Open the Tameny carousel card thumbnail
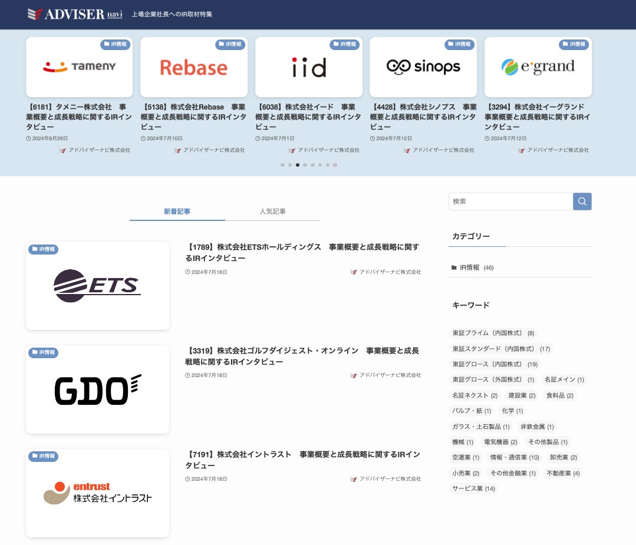Screen dimensions: 636x545 (x=79, y=67)
